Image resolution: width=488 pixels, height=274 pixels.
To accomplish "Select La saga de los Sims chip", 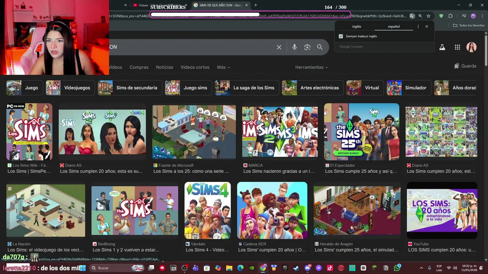I will [247, 88].
